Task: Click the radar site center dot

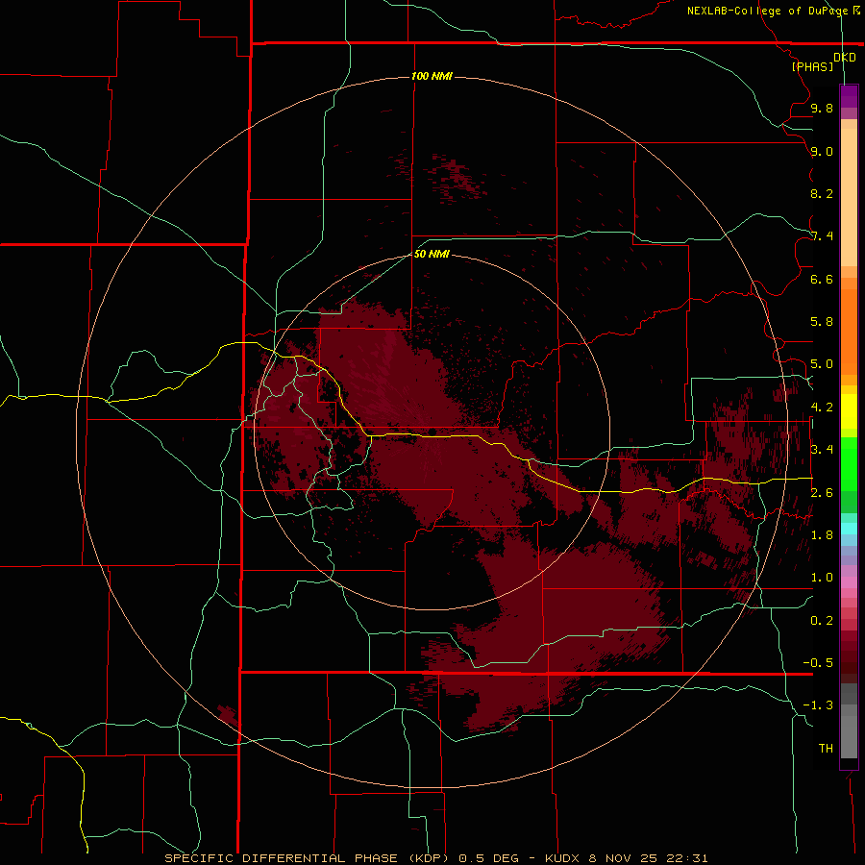Action: click(x=432, y=432)
